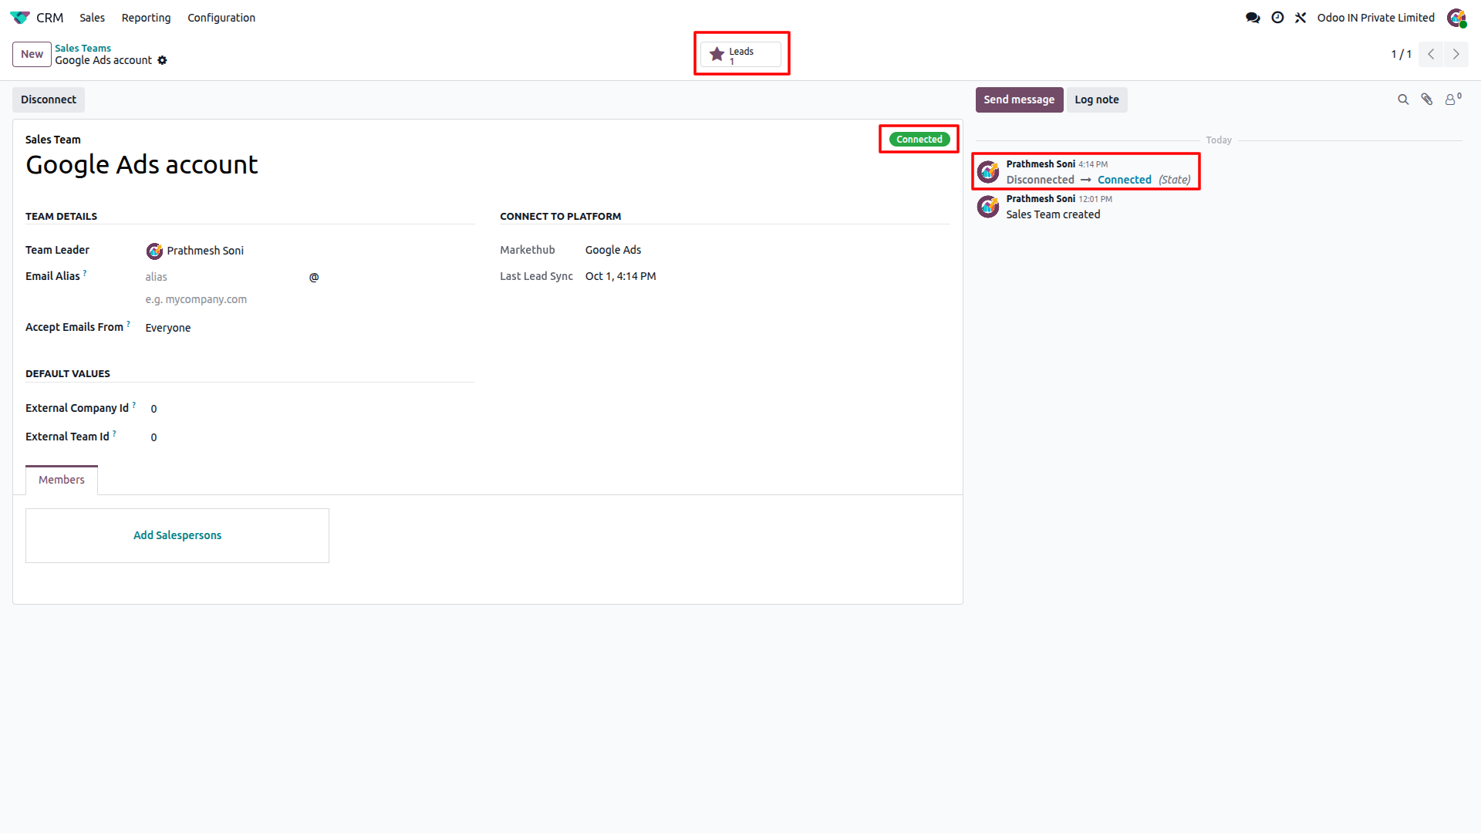Click Add Salespersons
Screen dimensions: 1481x833
(177, 535)
